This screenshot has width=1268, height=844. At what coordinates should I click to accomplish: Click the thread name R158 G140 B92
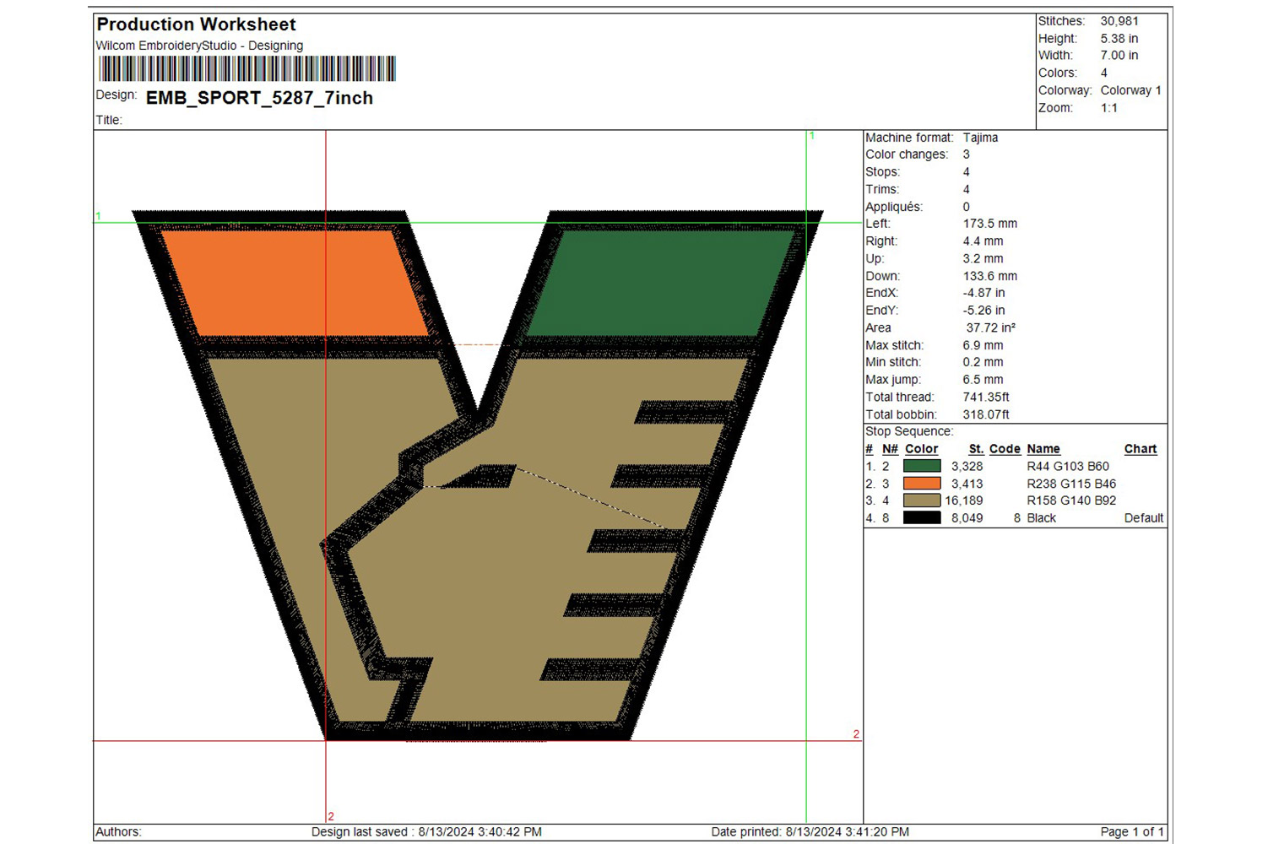click(x=1071, y=500)
